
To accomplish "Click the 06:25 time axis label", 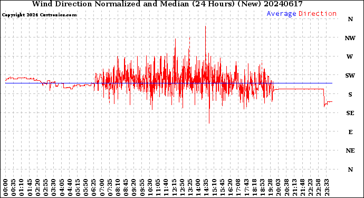I will (94, 187).
